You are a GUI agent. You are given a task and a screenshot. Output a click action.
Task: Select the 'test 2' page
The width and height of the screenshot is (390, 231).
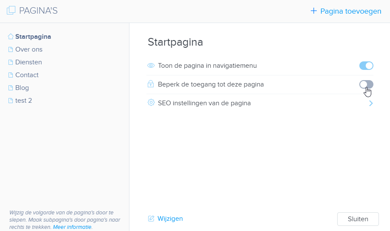click(x=23, y=101)
